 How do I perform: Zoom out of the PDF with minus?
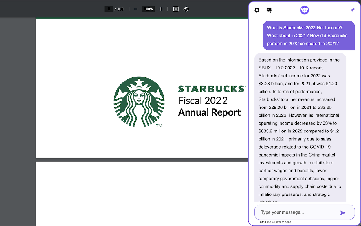click(x=136, y=9)
